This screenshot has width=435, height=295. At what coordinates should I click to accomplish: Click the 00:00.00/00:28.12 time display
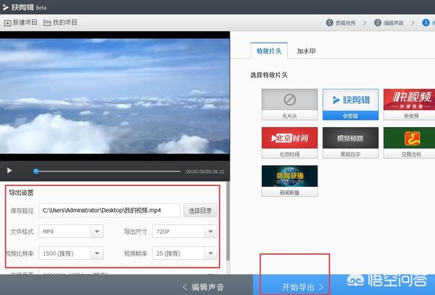point(205,171)
